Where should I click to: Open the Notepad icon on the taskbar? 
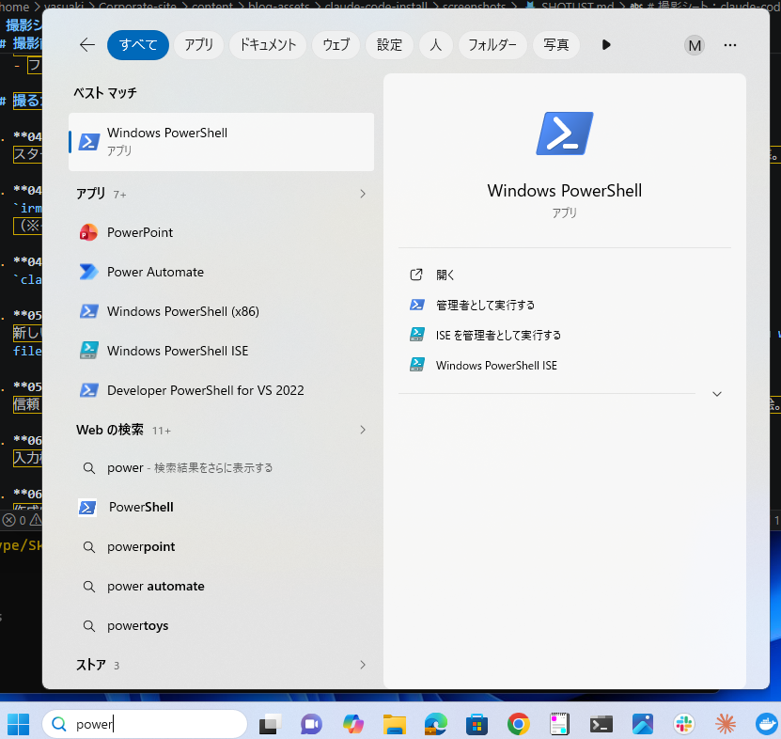(560, 724)
